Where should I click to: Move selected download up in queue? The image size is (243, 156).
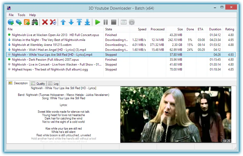click(x=63, y=22)
